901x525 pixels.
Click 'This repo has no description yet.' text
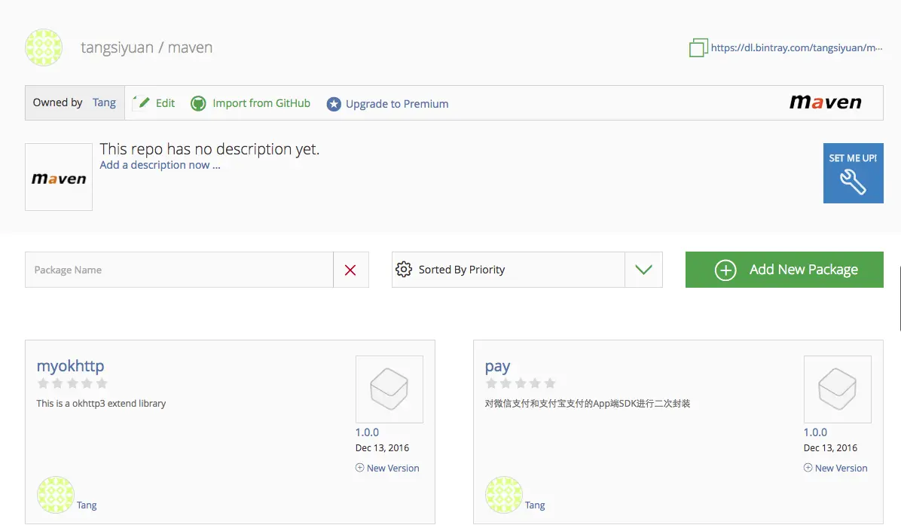pyautogui.click(x=209, y=149)
